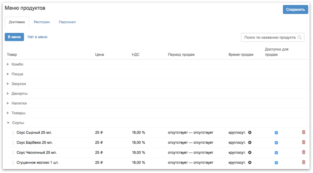Open sale time settings gear for Соус Сырный
The width and height of the screenshot is (313, 173).
coord(250,132)
